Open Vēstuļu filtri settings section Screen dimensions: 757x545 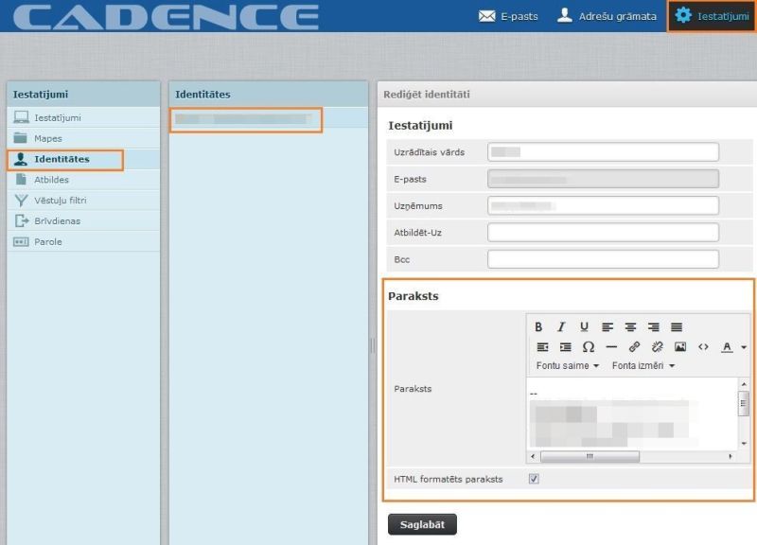point(61,201)
